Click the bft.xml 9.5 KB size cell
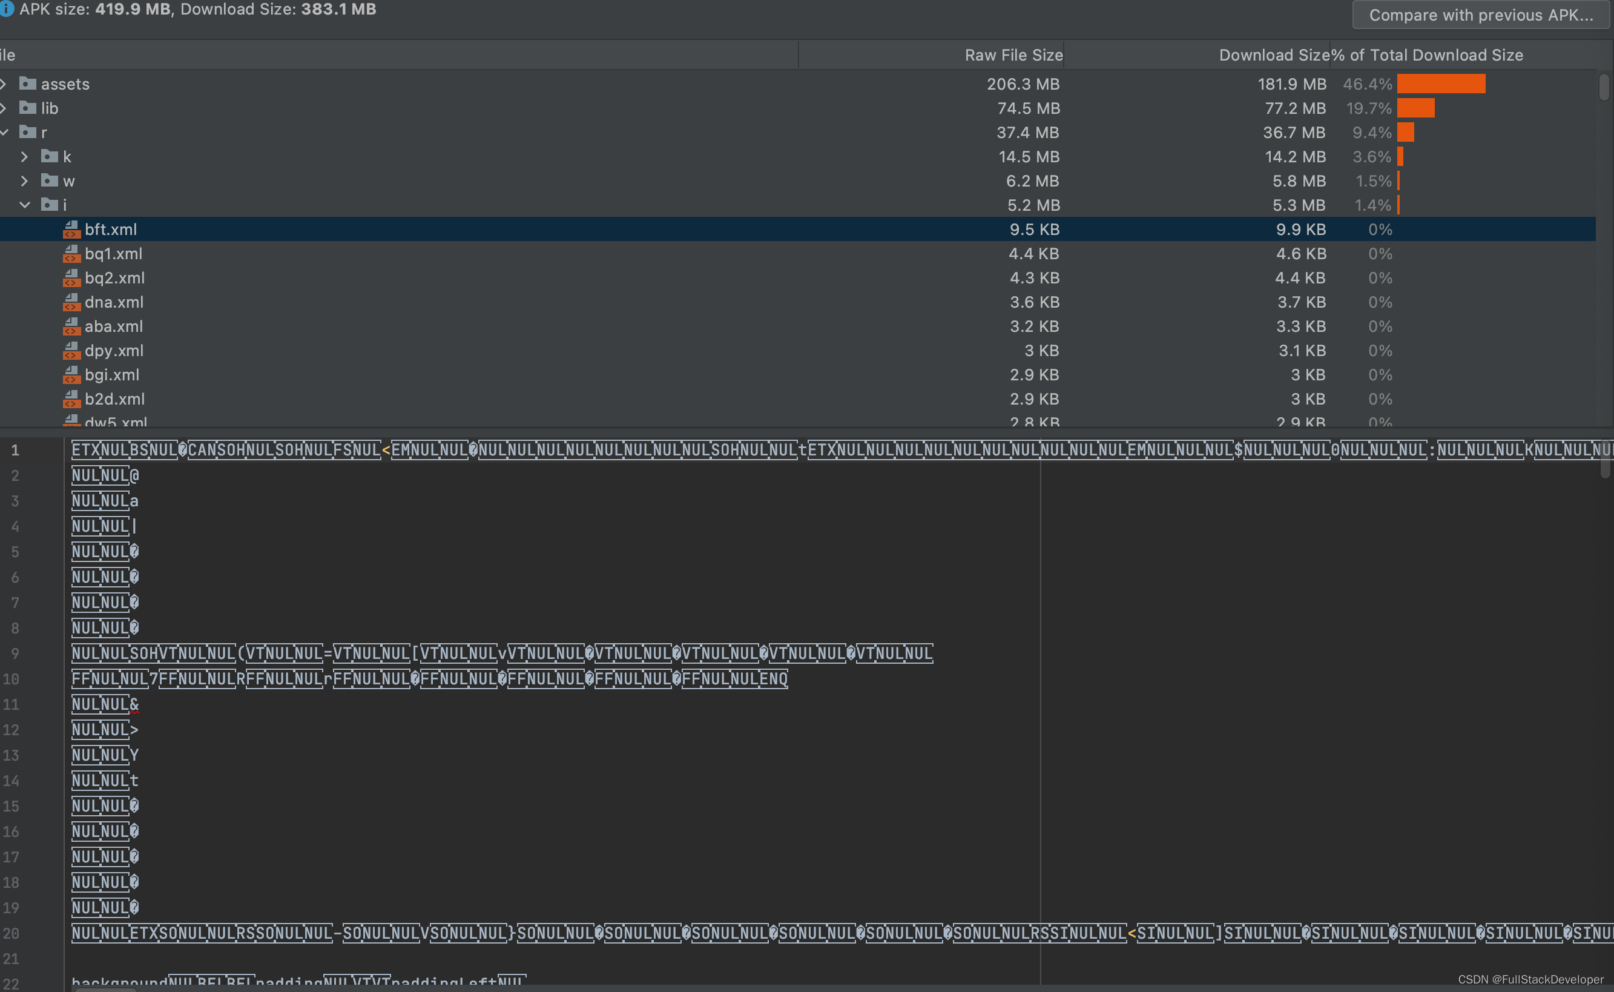The width and height of the screenshot is (1614, 992). [1035, 230]
